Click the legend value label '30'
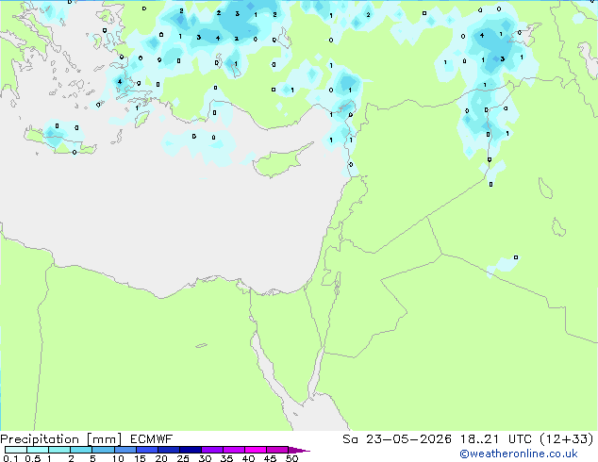 point(205,458)
